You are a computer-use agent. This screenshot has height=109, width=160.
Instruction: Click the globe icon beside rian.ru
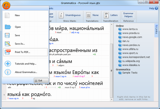[x=120, y=41]
